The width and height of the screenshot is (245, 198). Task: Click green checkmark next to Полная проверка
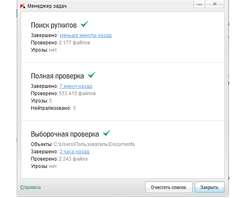point(92,75)
